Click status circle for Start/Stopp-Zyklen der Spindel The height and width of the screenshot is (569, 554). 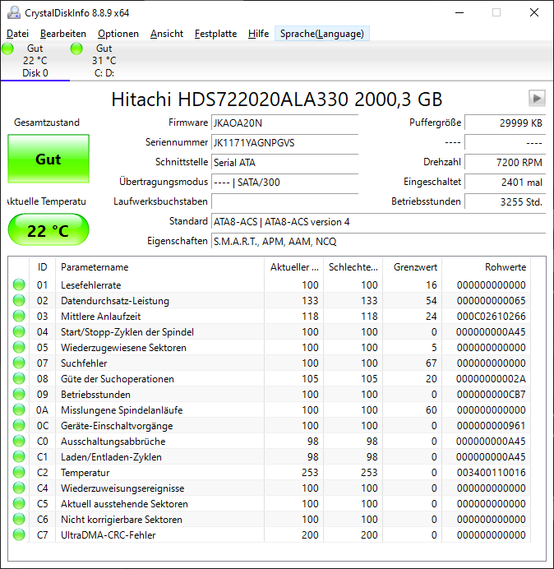click(x=19, y=331)
